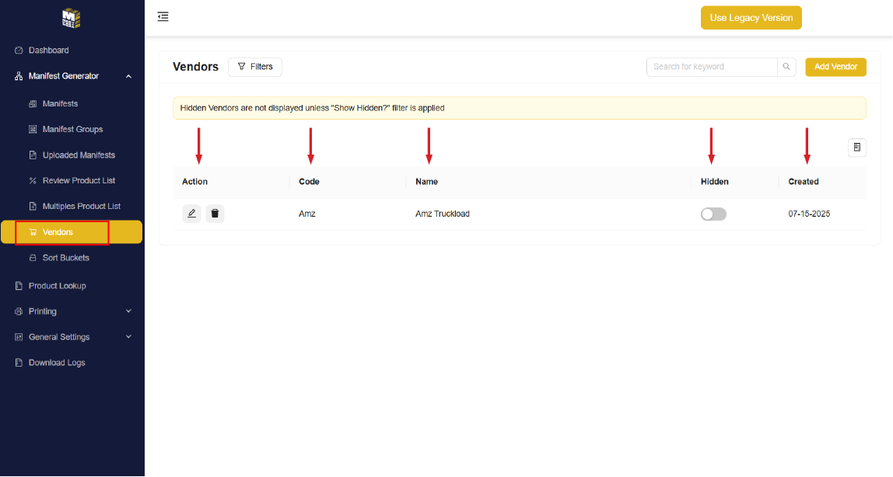Click the column settings icon above table
This screenshot has height=477, width=893.
(x=856, y=148)
